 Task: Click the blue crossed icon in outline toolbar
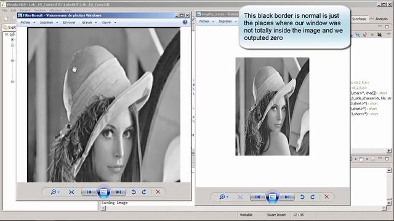tap(357, 34)
